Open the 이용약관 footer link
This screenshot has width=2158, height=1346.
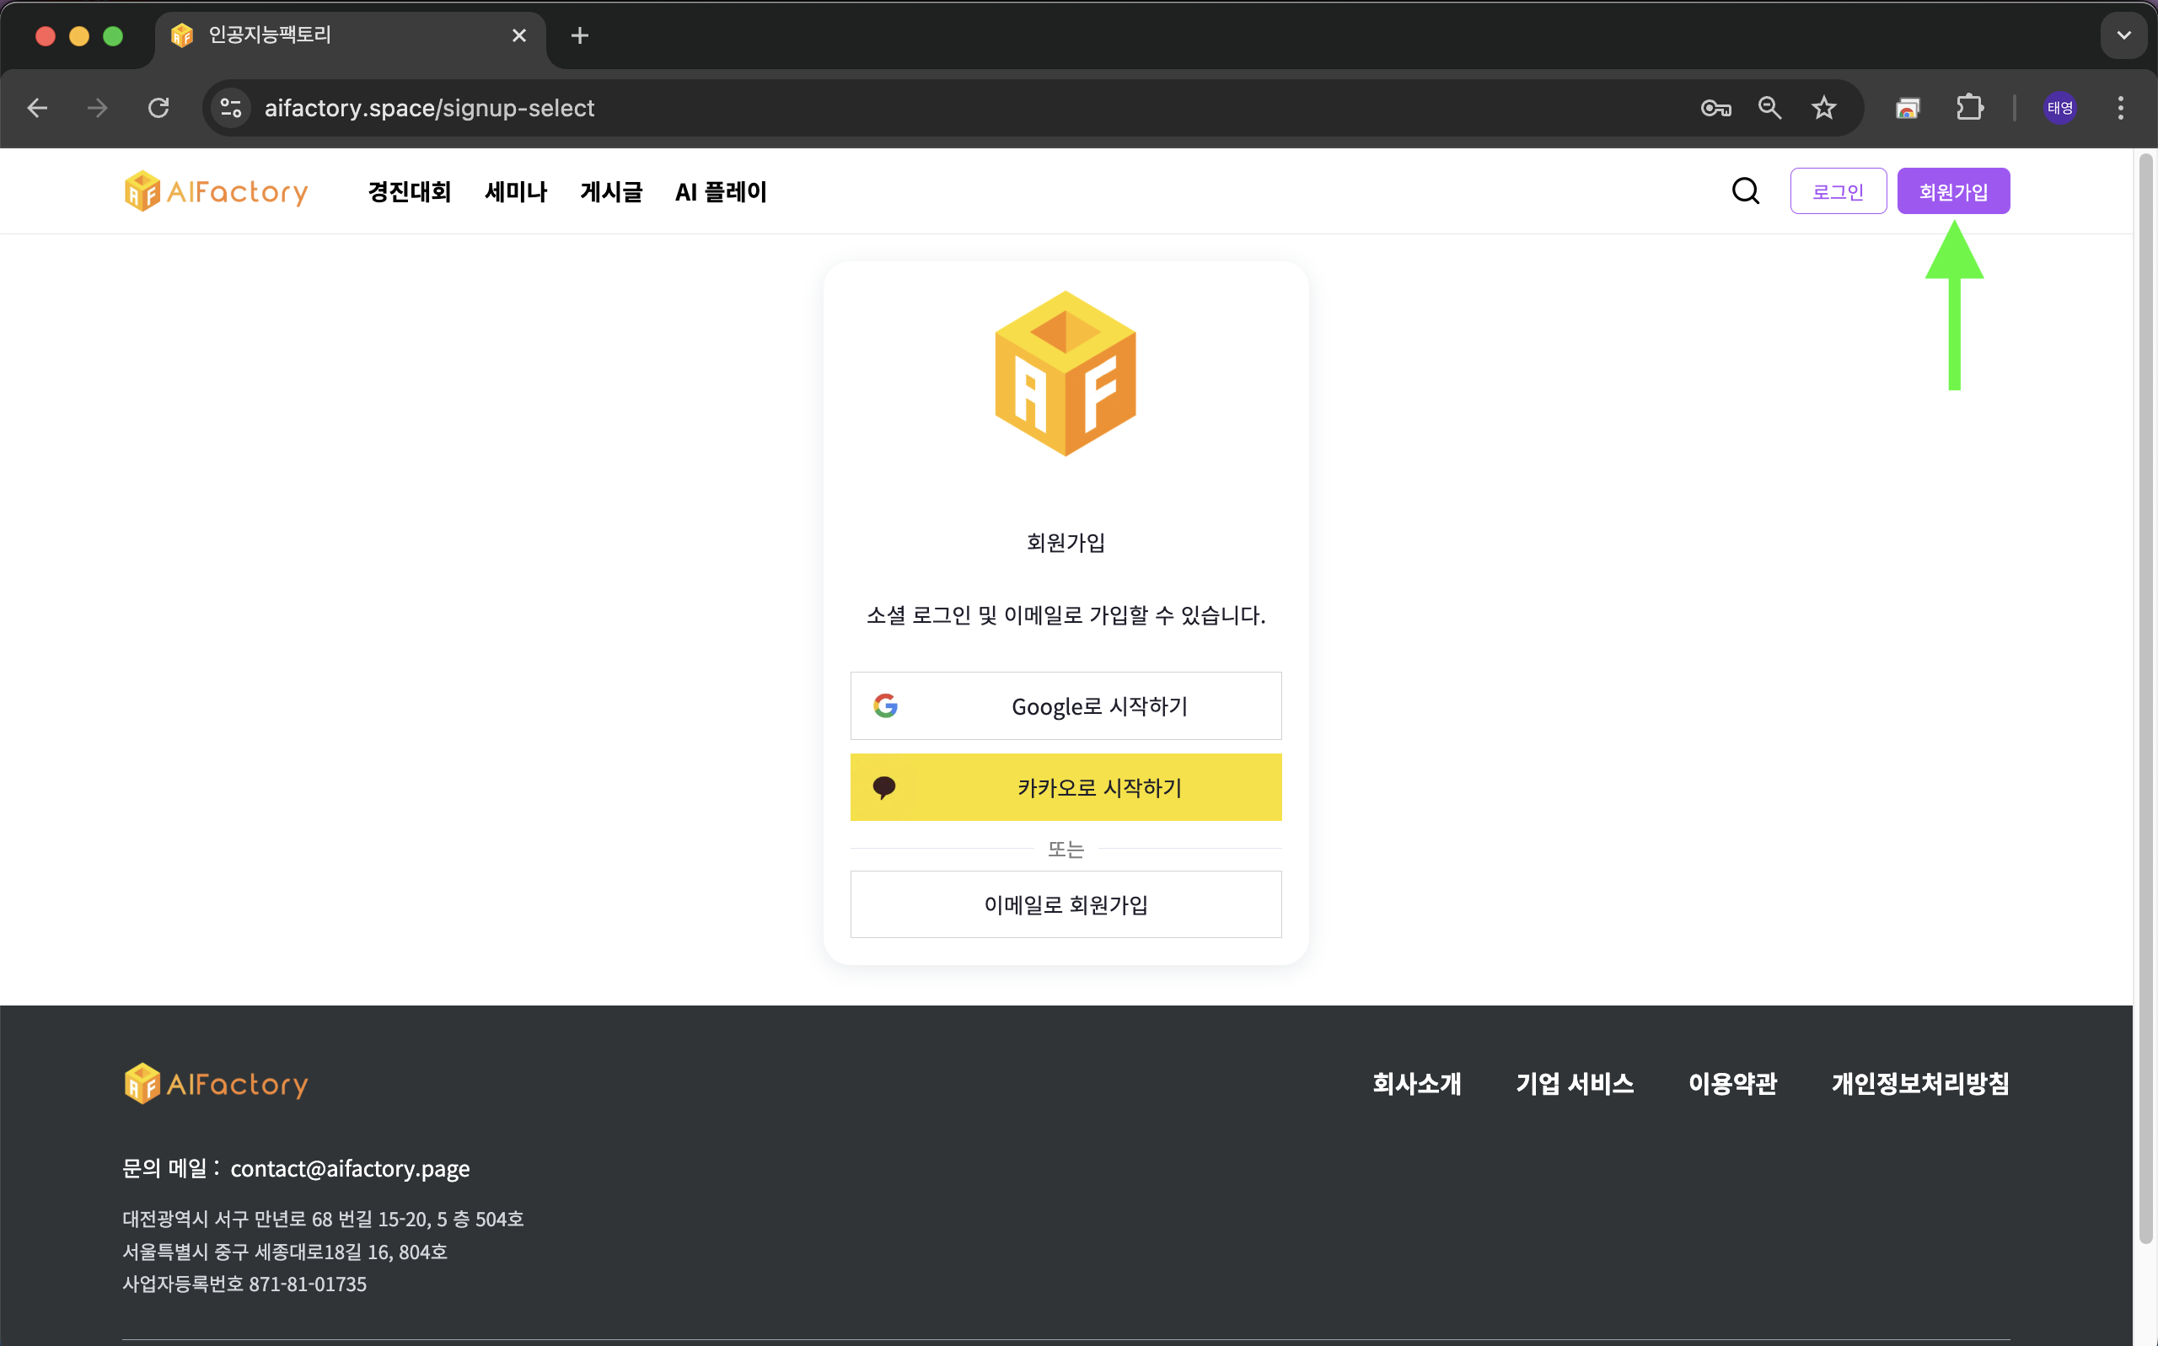tap(1732, 1083)
